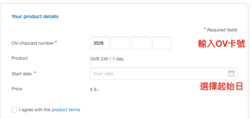Click the red 選擇起始日 annotation
The height and width of the screenshot is (119, 252).
221,86
